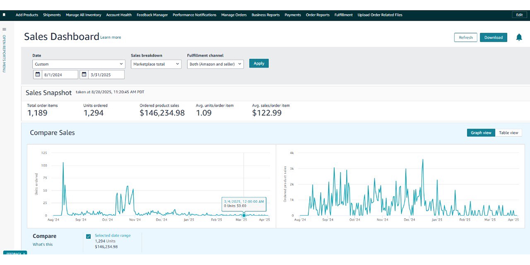Open the Sales breakdown dropdown
Screen dimensions: 530x265
coord(156,64)
